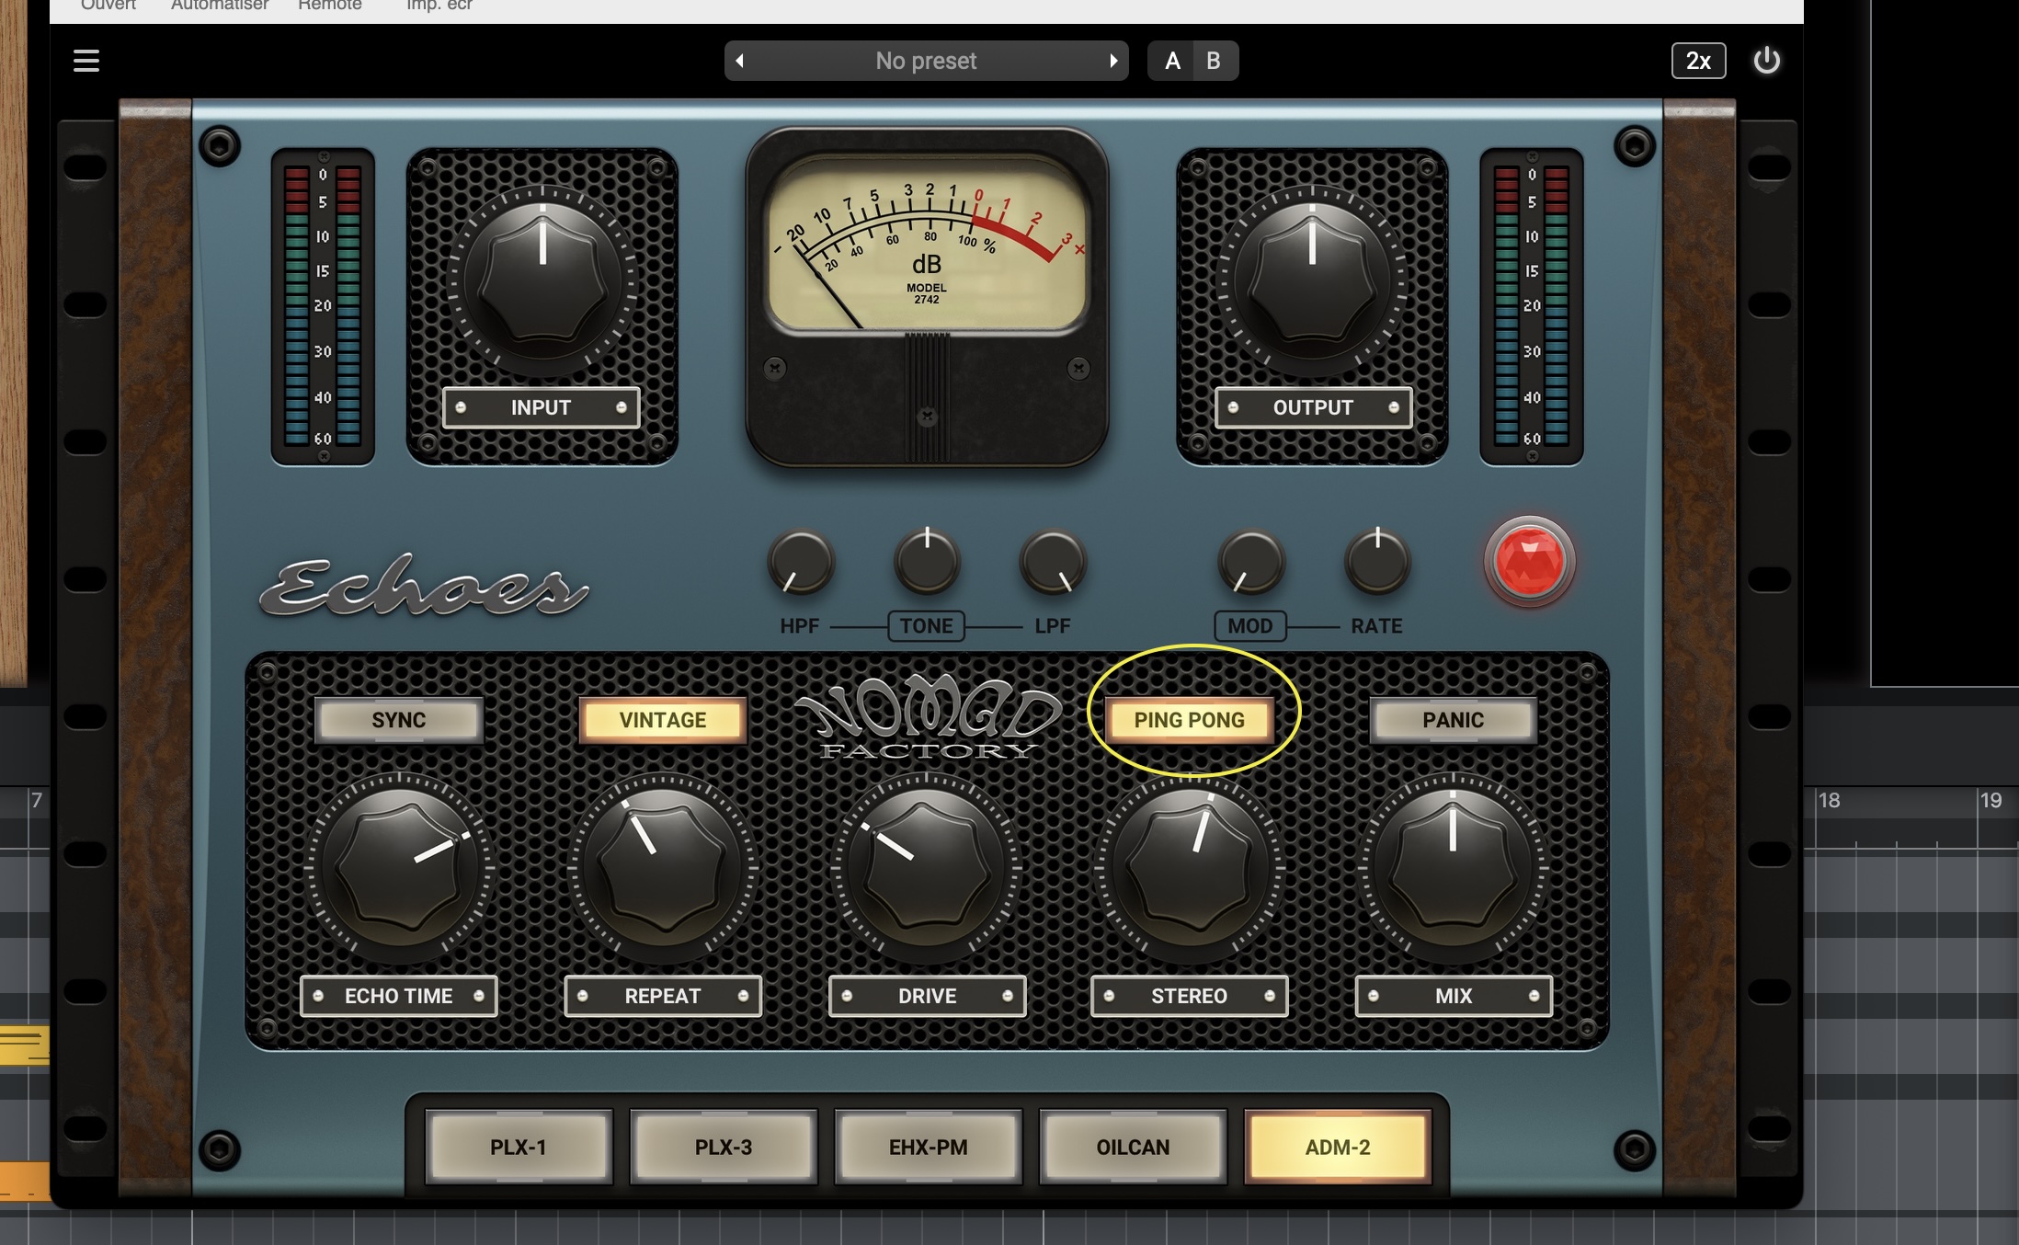Screen dimensions: 2019x1245
Task: Click the REPEAT label plate
Action: tap(663, 996)
